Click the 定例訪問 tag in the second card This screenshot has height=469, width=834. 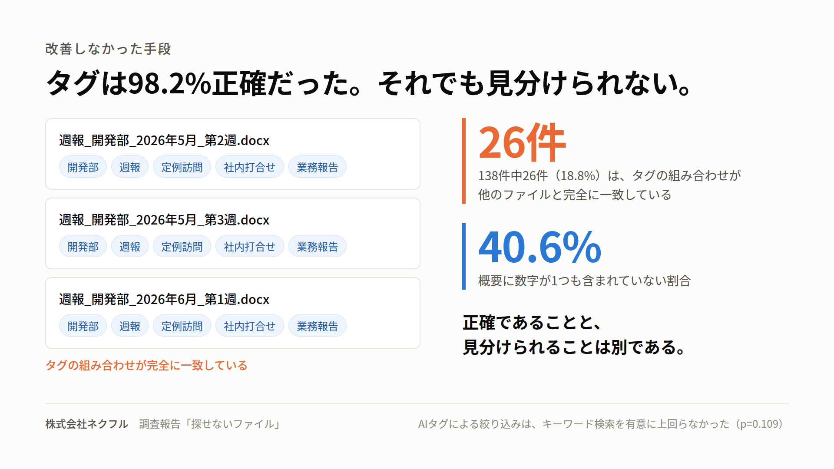(x=182, y=246)
